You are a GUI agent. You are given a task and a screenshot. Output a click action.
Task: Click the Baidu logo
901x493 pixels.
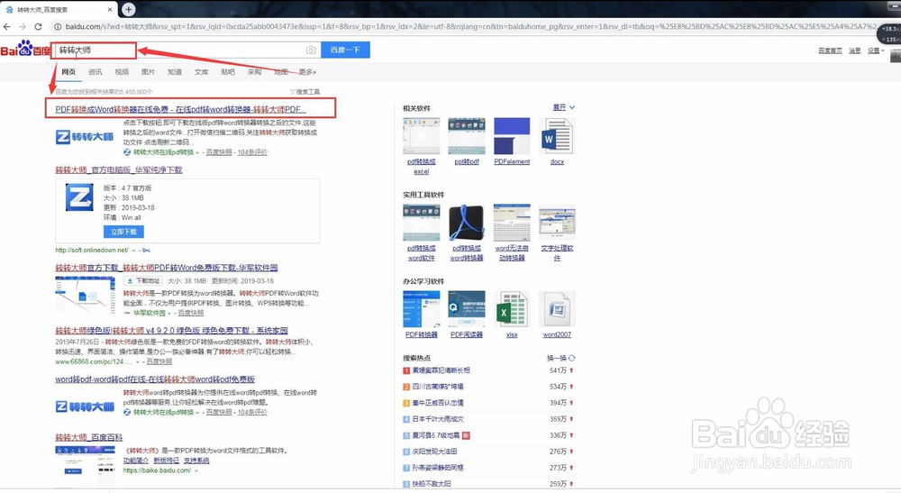[26, 50]
